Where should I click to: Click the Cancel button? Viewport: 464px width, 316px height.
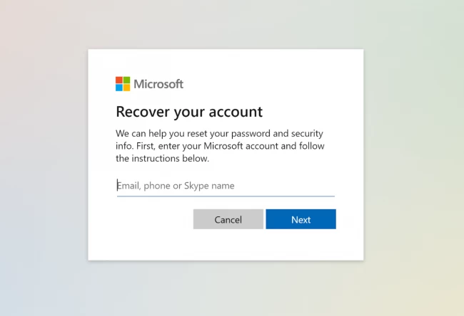pyautogui.click(x=228, y=219)
